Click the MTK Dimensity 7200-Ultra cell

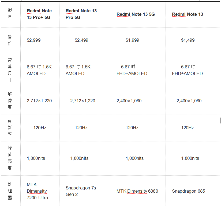pyautogui.click(x=37, y=191)
